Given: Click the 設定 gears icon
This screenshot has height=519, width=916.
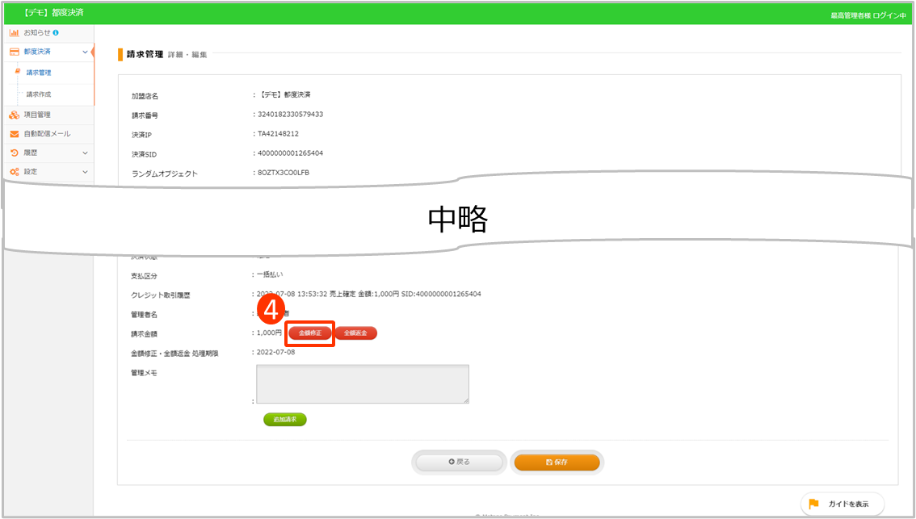Looking at the screenshot, I should pyautogui.click(x=14, y=172).
